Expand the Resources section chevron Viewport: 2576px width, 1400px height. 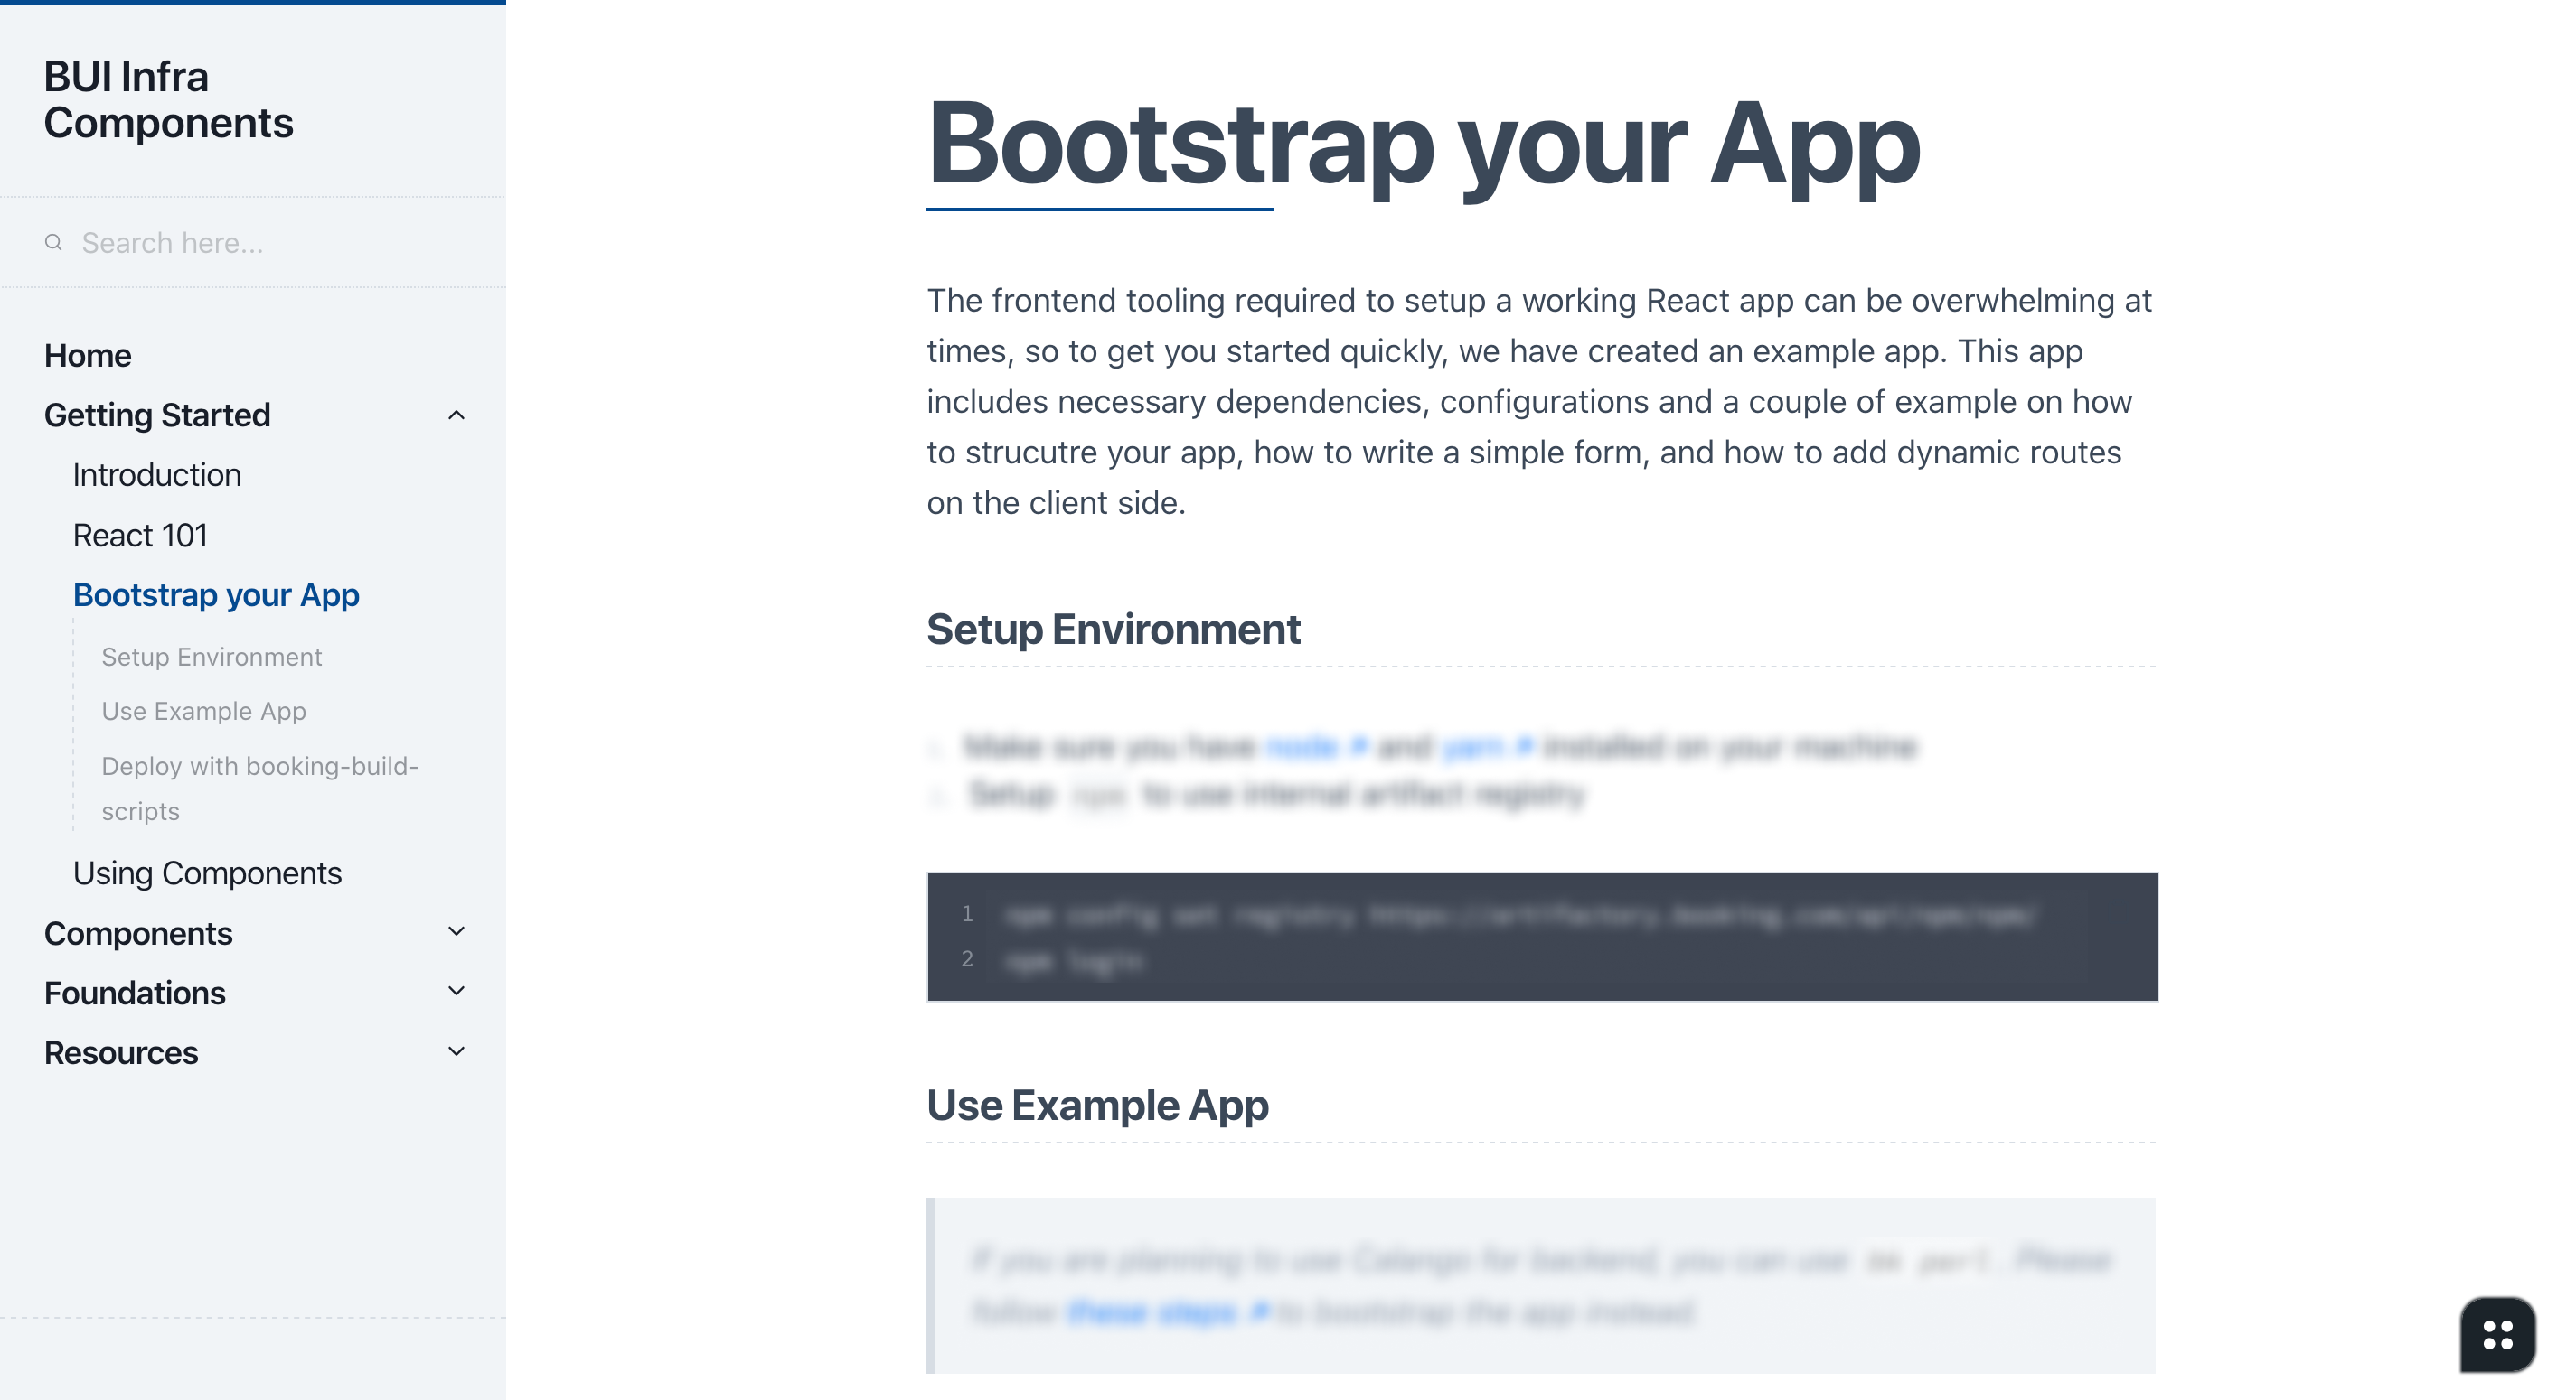point(456,1052)
